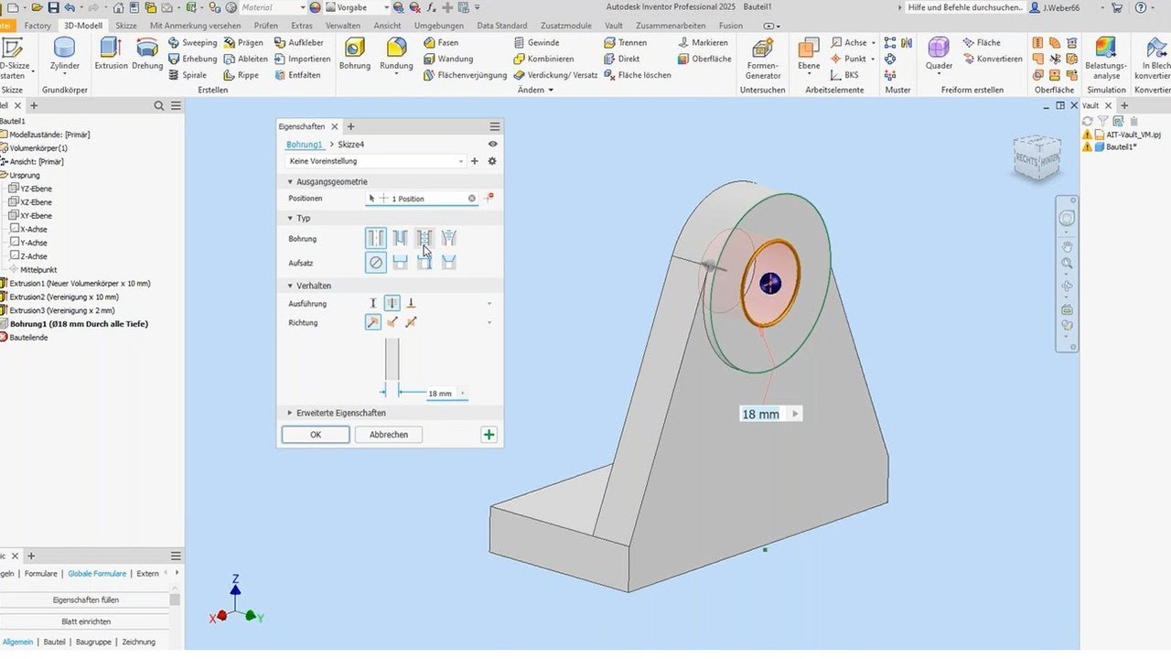The height and width of the screenshot is (659, 1171).
Task: Select Fläche löschen tool
Action: click(637, 75)
